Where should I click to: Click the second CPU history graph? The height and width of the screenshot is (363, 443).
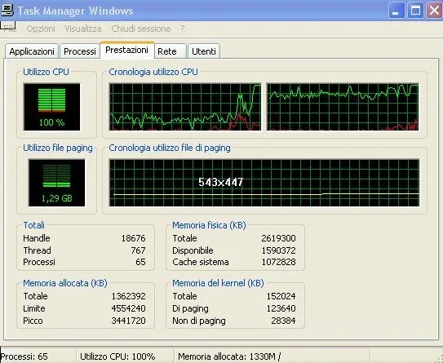(x=343, y=107)
